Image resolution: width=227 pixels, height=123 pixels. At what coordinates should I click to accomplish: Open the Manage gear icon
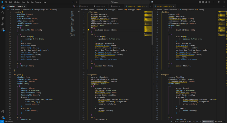tap(3, 117)
